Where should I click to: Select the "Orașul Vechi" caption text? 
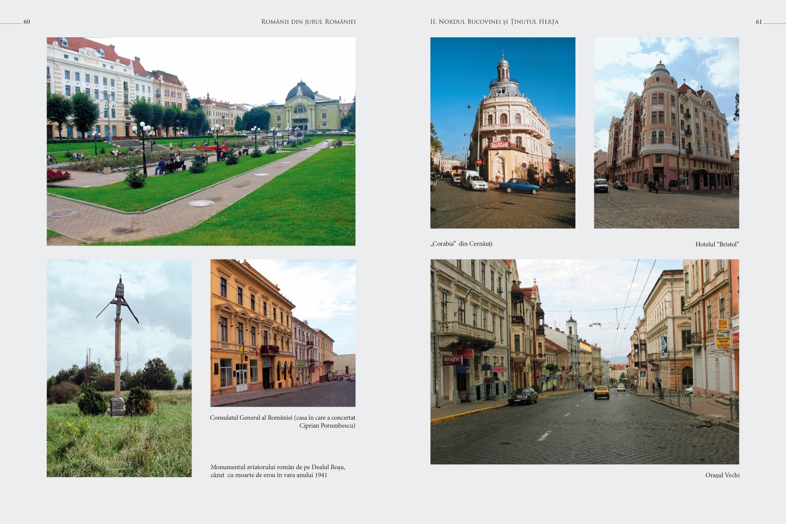click(x=722, y=475)
